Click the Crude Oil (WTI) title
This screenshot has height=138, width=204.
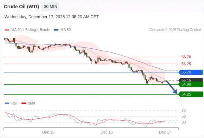click(21, 7)
